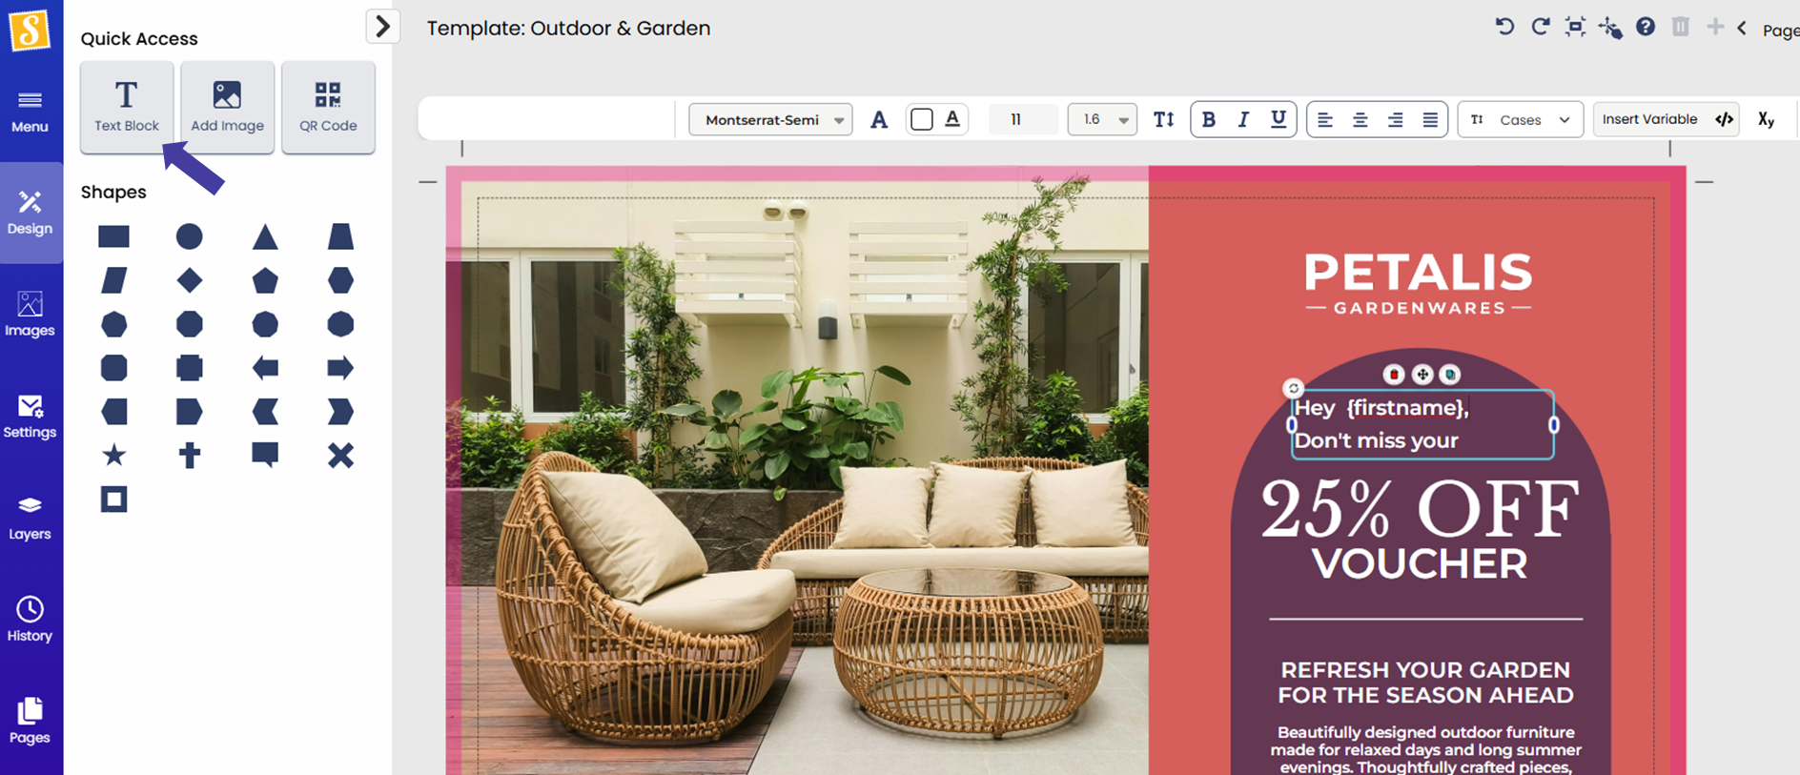The width and height of the screenshot is (1800, 775).
Task: Select the star shape
Action: coord(113,455)
